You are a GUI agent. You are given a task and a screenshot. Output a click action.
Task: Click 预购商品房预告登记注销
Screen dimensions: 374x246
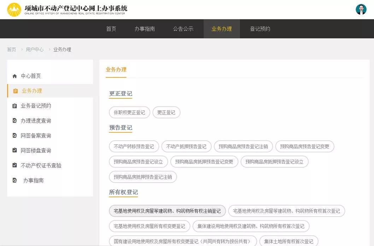tap(242, 146)
